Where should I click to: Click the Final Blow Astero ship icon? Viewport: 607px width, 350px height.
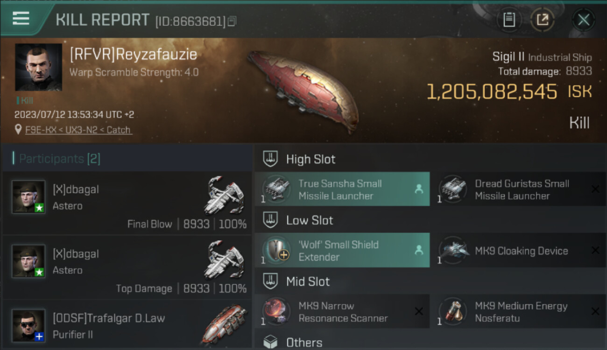tap(224, 195)
